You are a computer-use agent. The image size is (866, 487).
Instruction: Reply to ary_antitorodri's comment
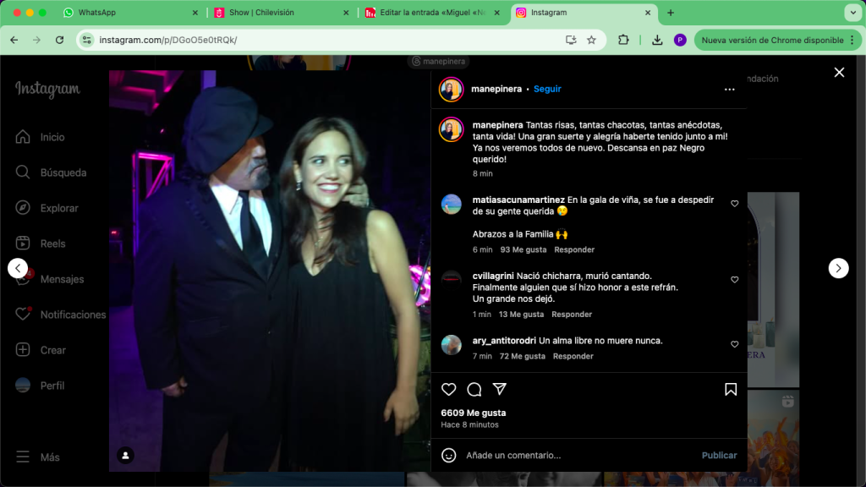[573, 356]
